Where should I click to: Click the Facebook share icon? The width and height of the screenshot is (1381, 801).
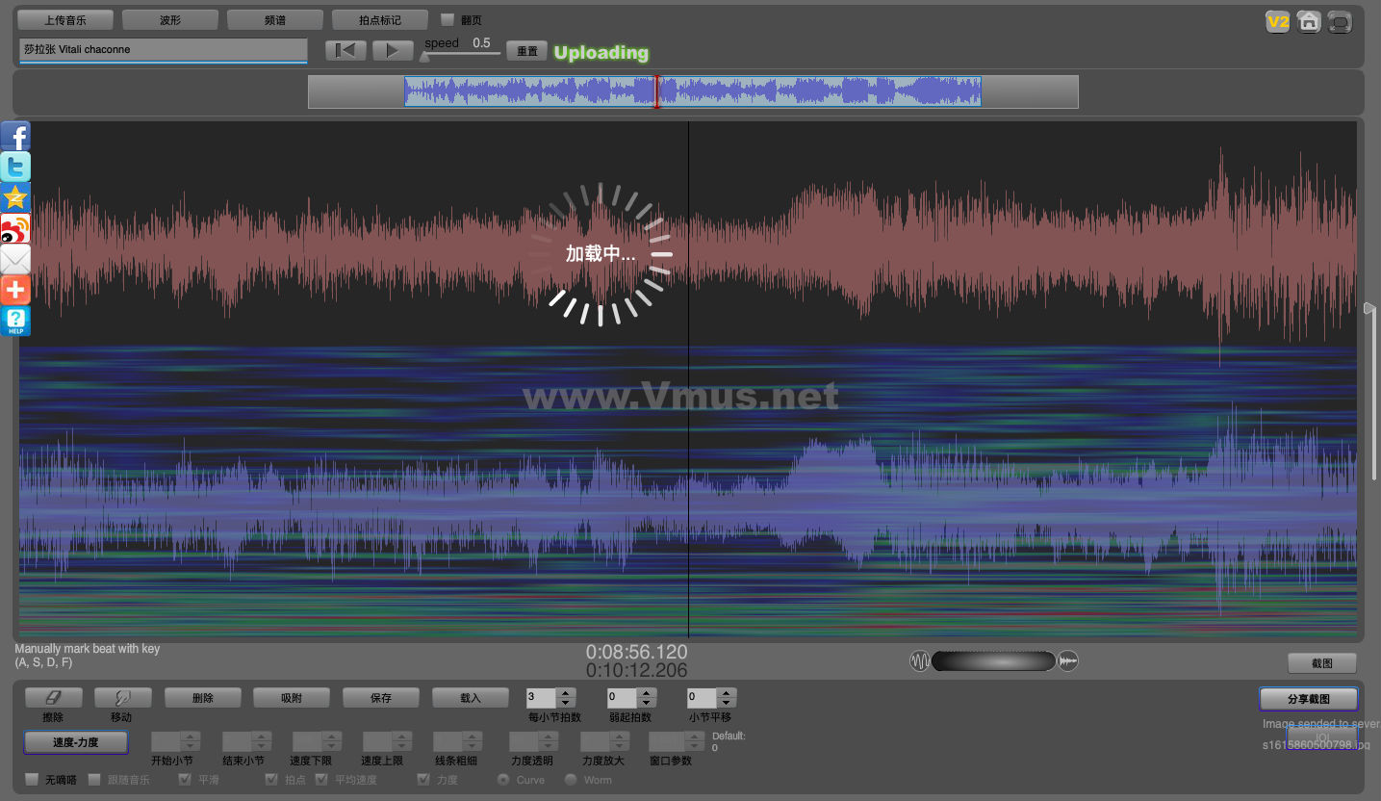[15, 136]
